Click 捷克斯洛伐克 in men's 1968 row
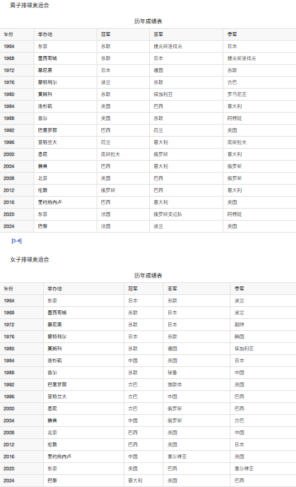 pos(242,58)
